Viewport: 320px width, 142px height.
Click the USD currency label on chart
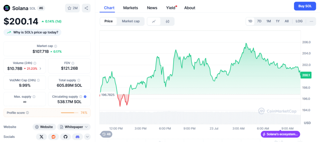point(307,123)
